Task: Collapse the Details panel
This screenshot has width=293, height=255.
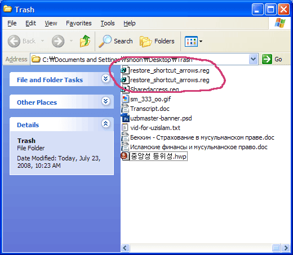Action: click(x=106, y=124)
